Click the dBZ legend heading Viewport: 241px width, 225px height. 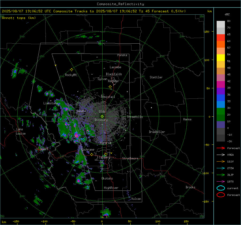[x=227, y=14]
